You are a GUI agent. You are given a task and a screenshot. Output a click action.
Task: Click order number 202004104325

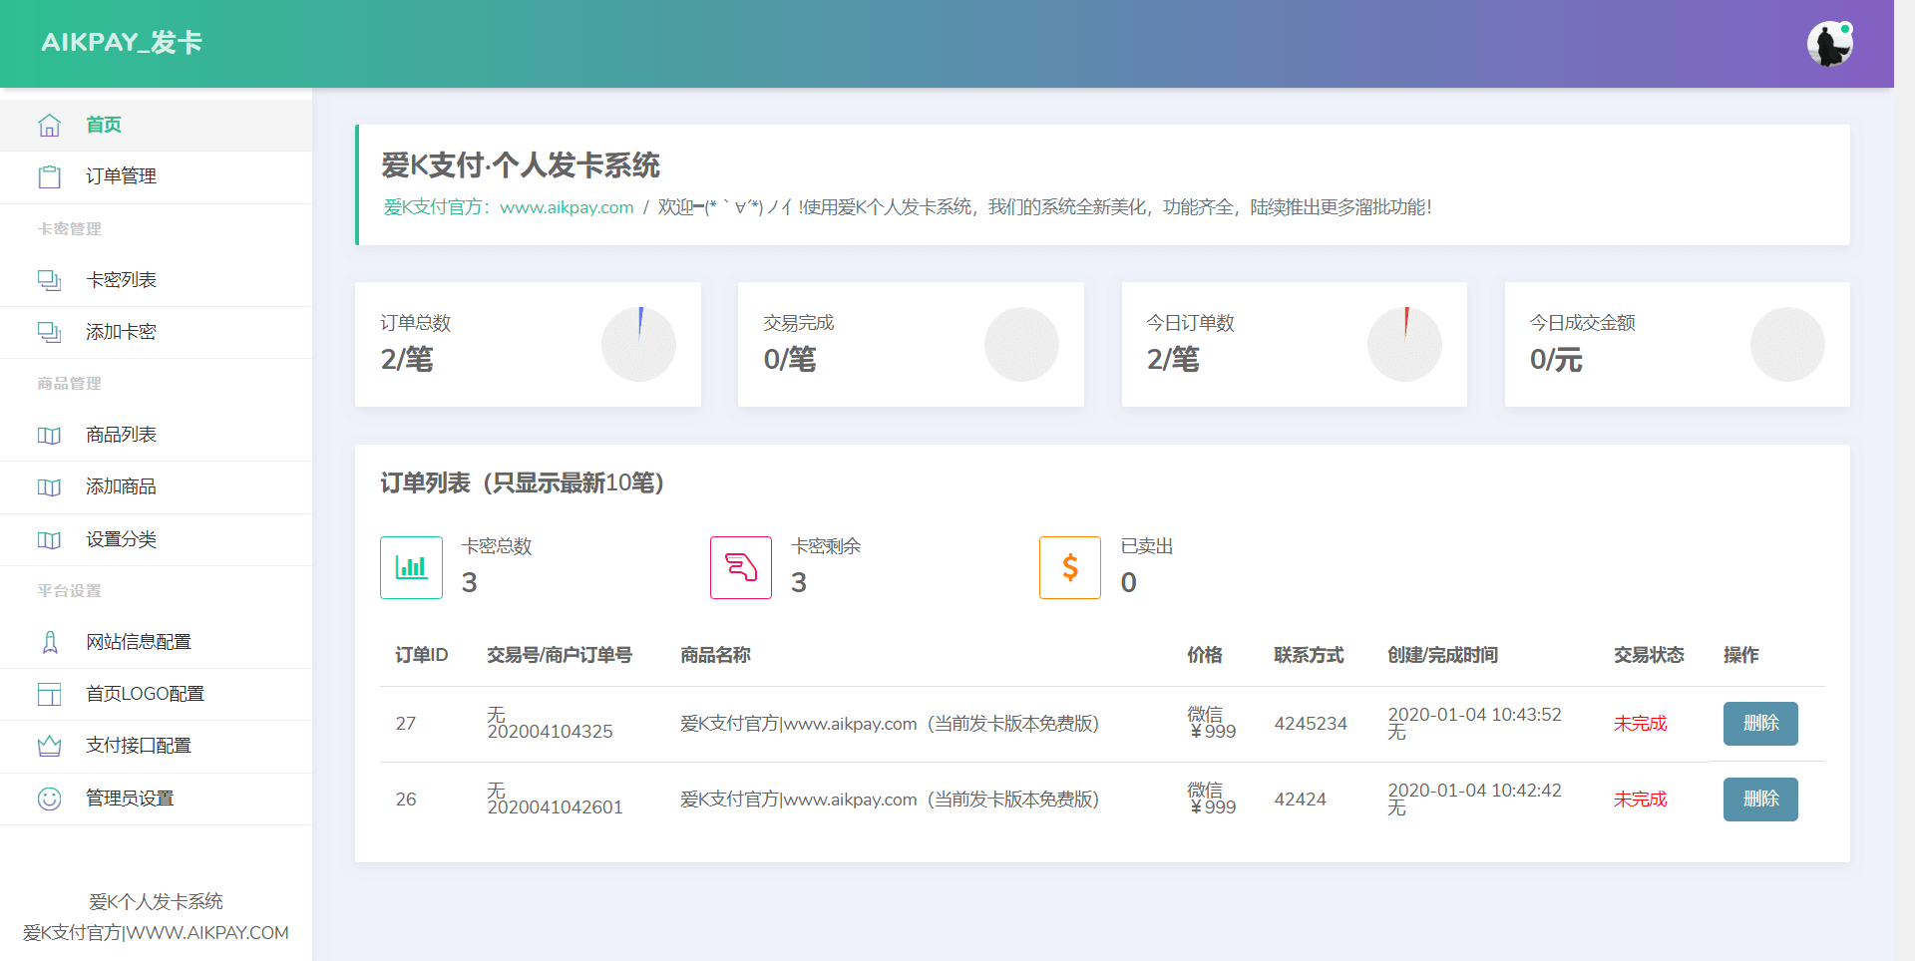point(550,732)
